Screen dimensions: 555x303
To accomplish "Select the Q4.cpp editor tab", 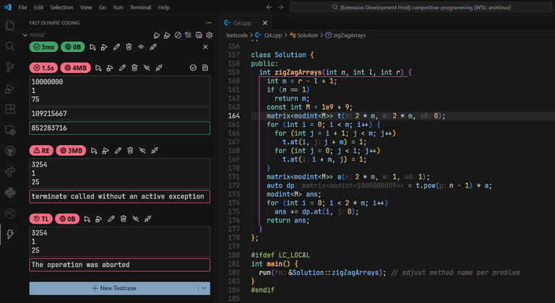I will click(242, 23).
